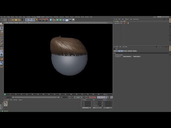Select Model mode cube in left palette
Screen dimensions: 171x128
point(1,28)
